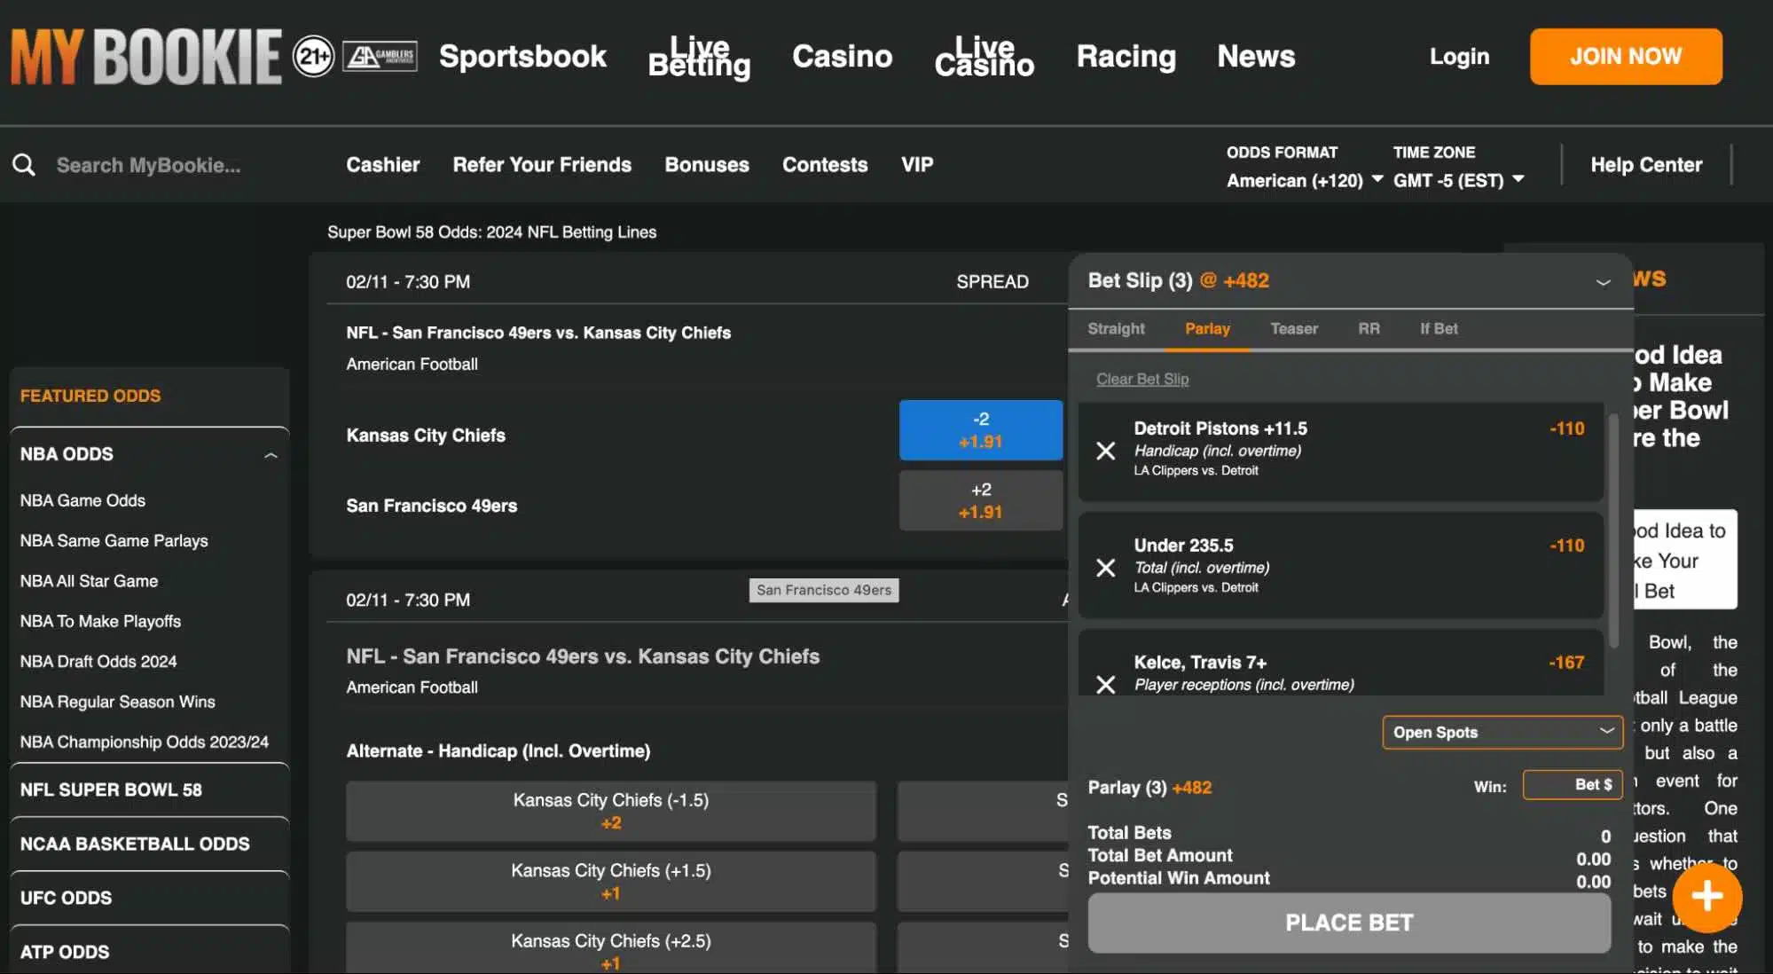Collapse the Bet Slip panel chevron

point(1603,282)
